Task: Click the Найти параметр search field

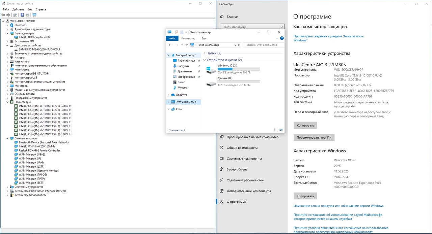Action: tap(249, 27)
